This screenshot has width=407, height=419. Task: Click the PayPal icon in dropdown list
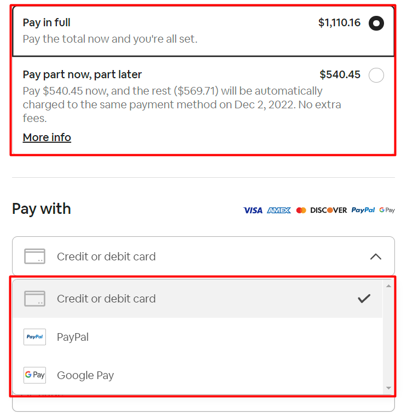coord(34,337)
